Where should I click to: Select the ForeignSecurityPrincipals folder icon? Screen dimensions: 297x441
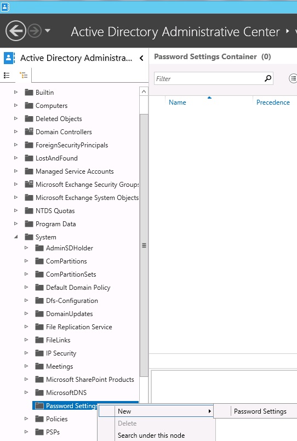(x=28, y=145)
